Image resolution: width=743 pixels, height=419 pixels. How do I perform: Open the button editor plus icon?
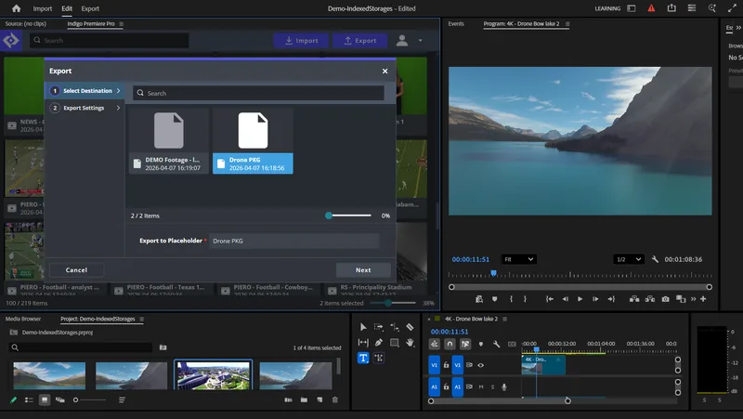(x=703, y=299)
